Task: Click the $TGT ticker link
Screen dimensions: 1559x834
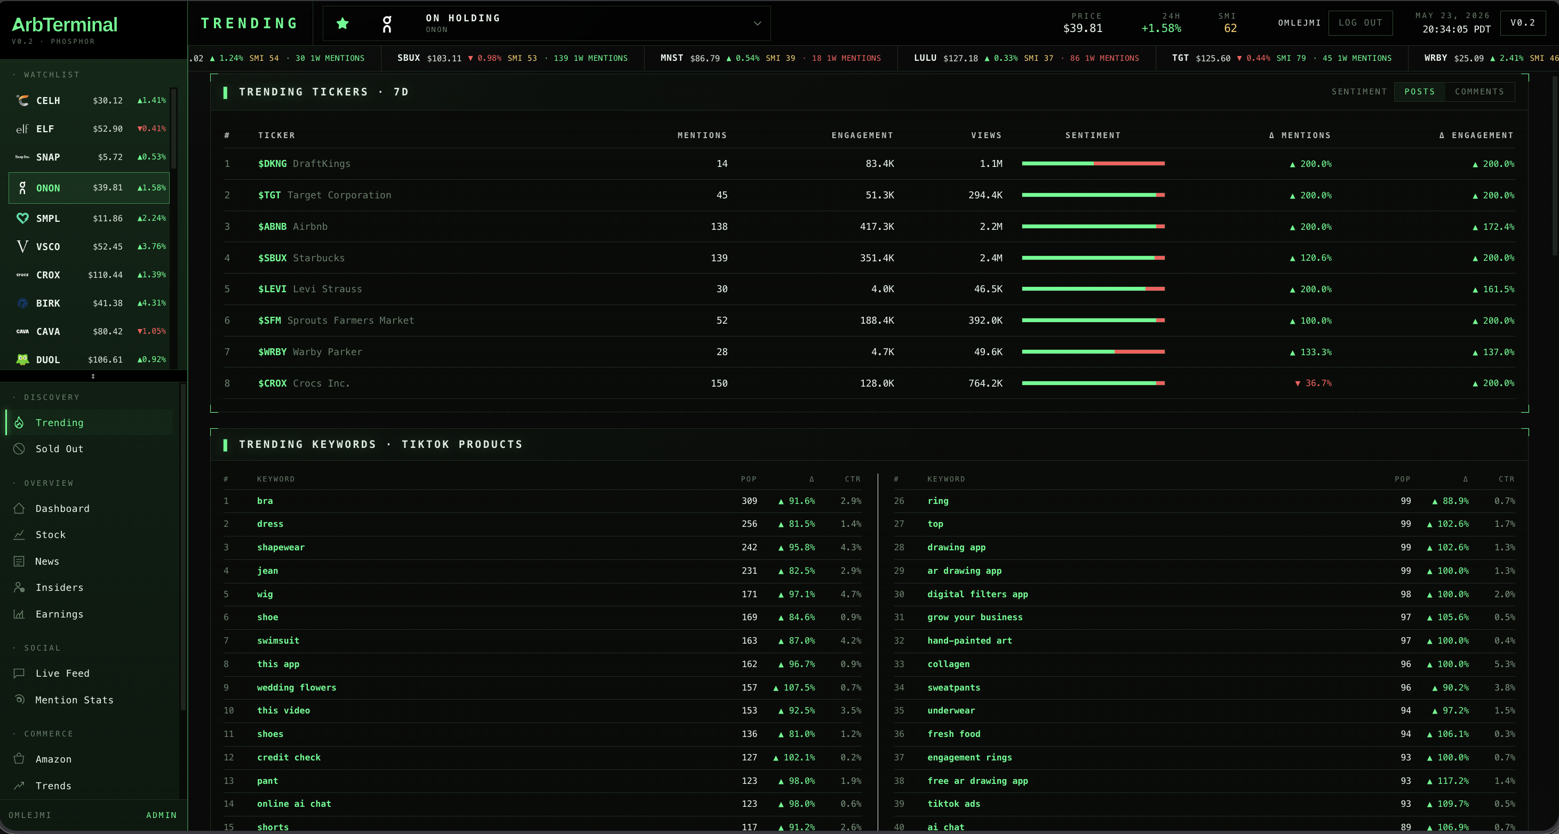Action: (269, 195)
